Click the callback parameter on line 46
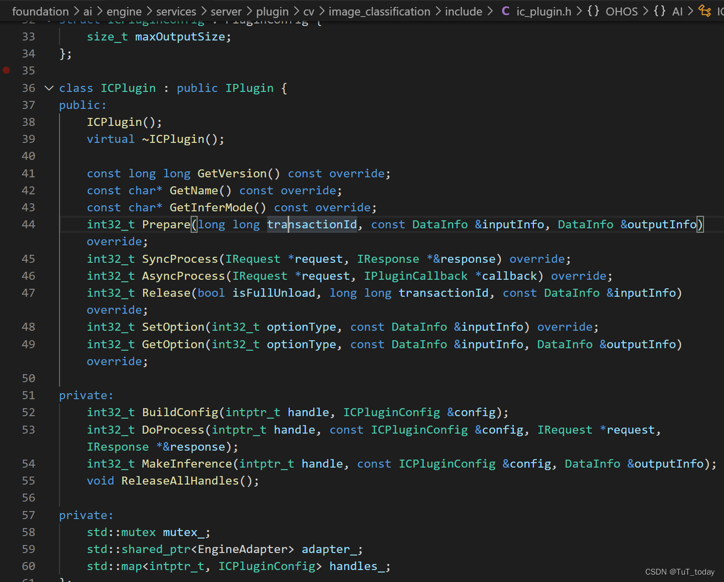 point(509,276)
